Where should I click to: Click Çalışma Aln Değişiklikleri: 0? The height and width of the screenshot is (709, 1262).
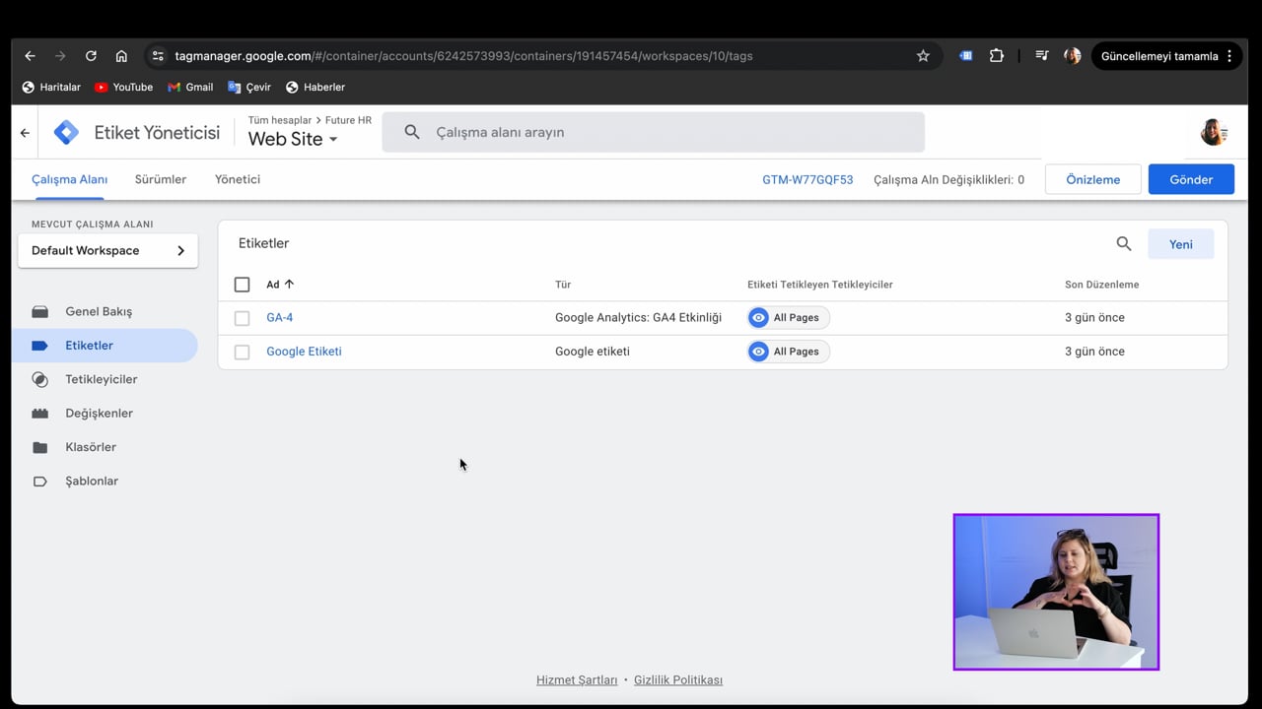click(948, 180)
